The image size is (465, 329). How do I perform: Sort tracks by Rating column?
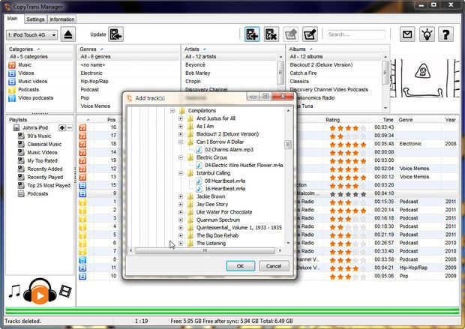tap(332, 120)
